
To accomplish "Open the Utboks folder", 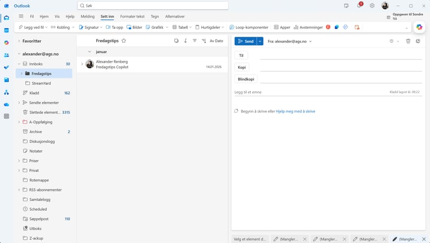I will (44, 228).
